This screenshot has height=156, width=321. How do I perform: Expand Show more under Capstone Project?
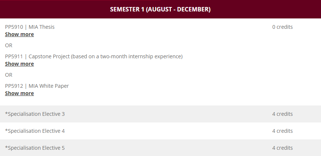(x=19, y=64)
